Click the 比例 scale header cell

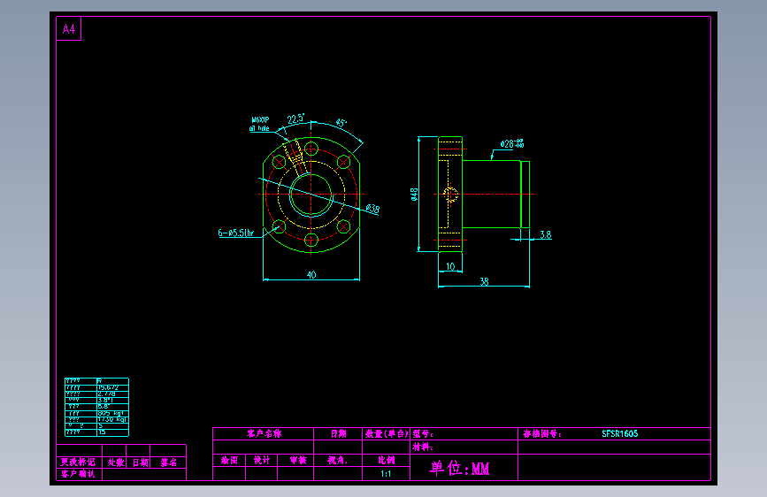point(386,461)
